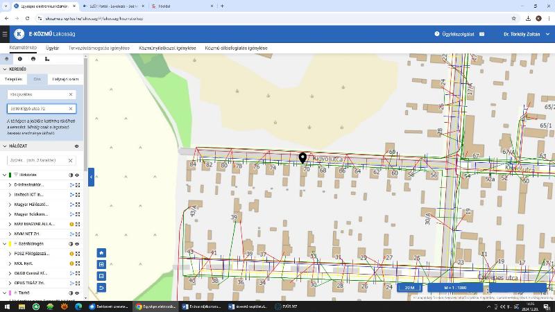The width and height of the screenshot is (555, 312).
Task: Zoom to extent of O&GD Central network
Action: click(x=78, y=273)
